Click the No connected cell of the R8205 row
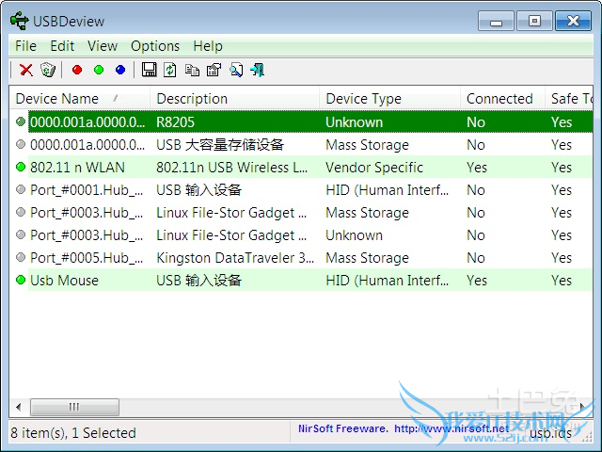The height and width of the screenshot is (452, 602). [x=476, y=122]
